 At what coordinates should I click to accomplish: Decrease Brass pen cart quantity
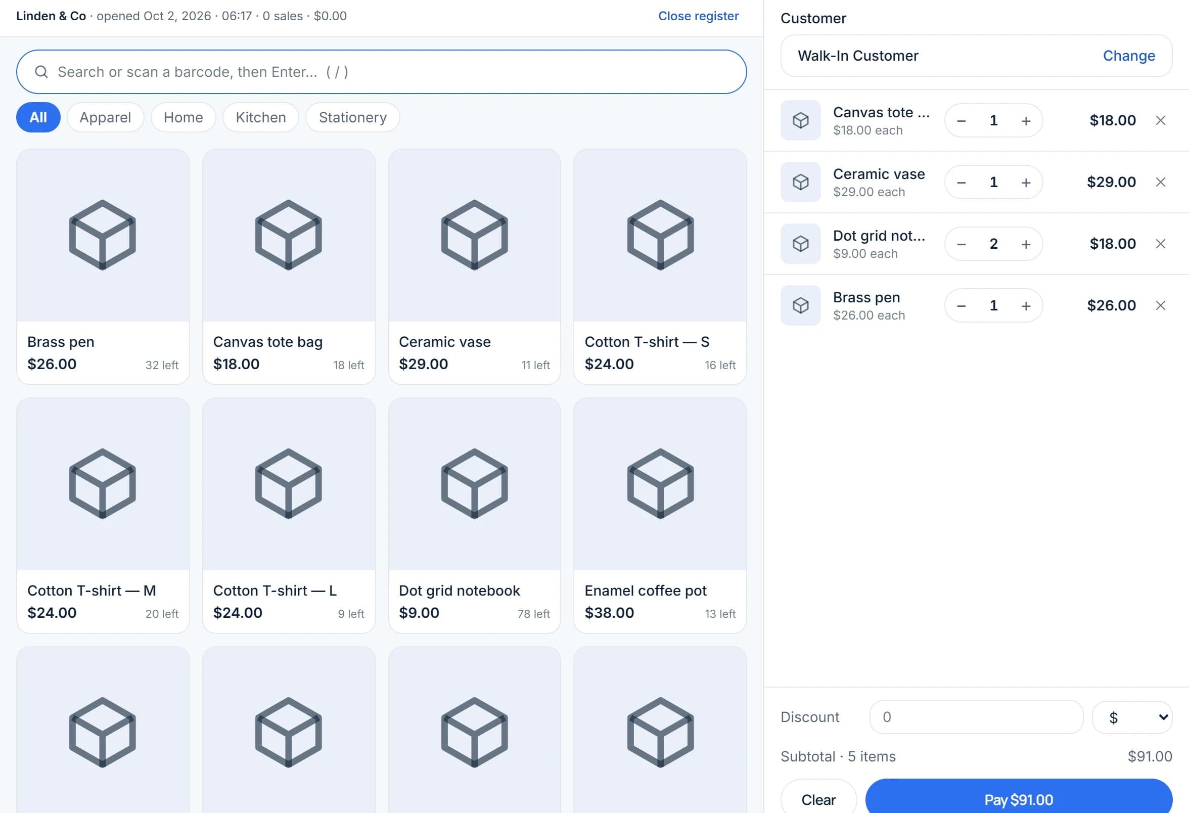[x=962, y=306]
